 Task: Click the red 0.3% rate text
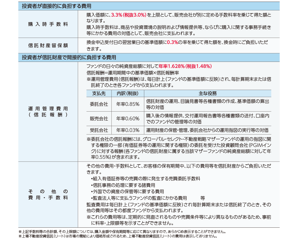(172, 42)
